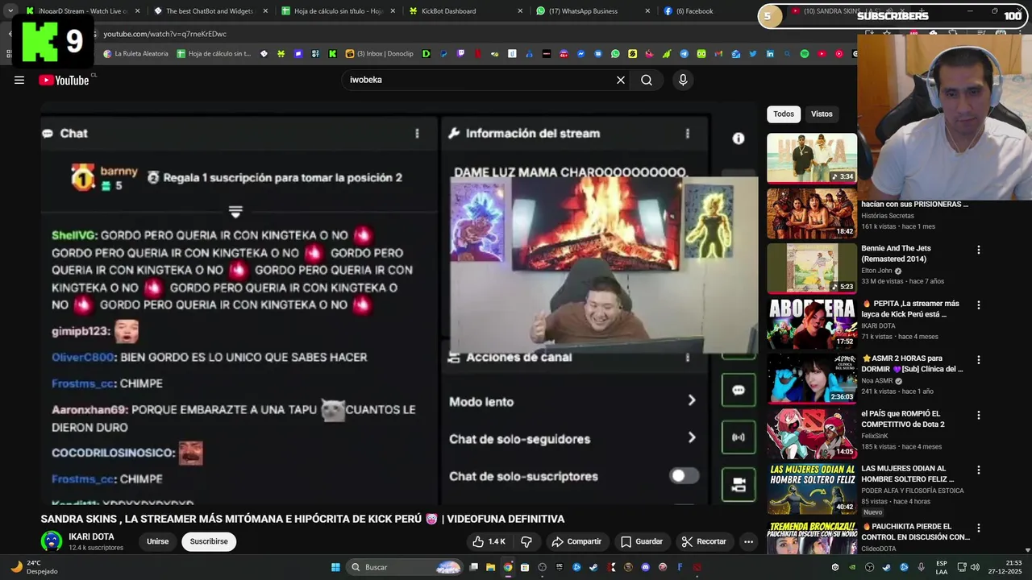Open the Chrome tab search dropdown
The height and width of the screenshot is (580, 1032).
[10, 11]
